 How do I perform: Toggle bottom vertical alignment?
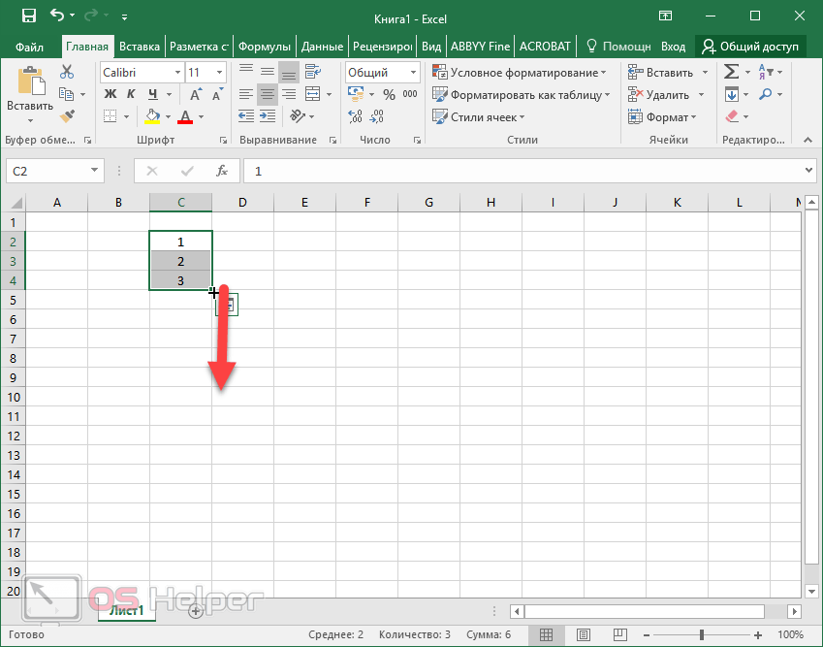tap(289, 72)
